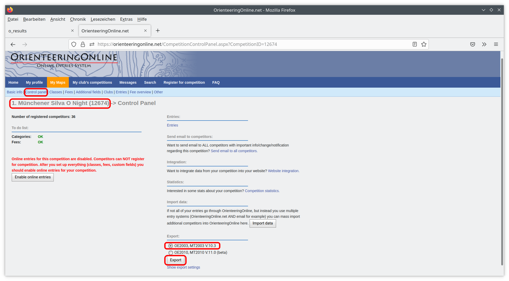509x281 pixels.
Task: Open the Lesezeichen menu
Action: click(103, 19)
